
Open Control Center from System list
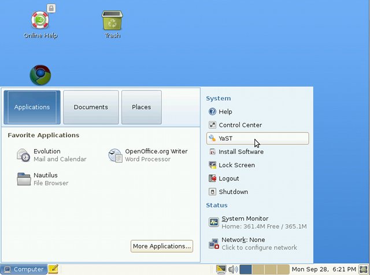pos(240,125)
